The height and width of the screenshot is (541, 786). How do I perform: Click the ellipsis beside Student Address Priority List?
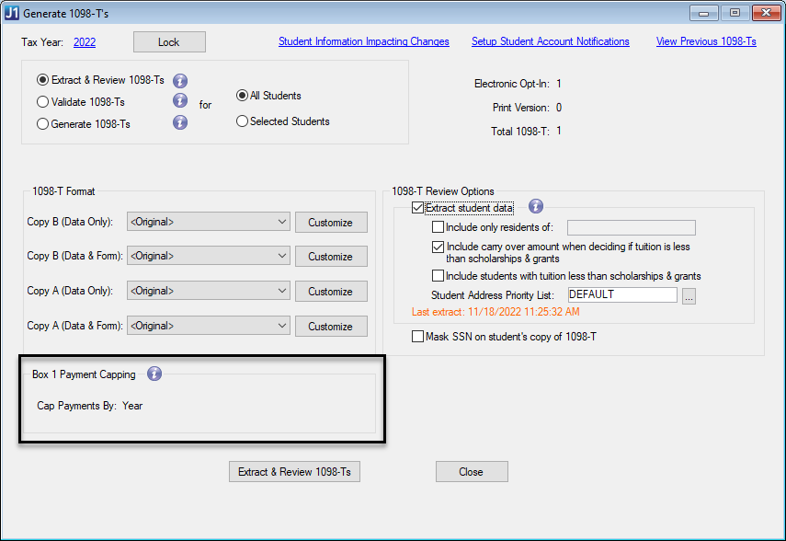tap(689, 294)
